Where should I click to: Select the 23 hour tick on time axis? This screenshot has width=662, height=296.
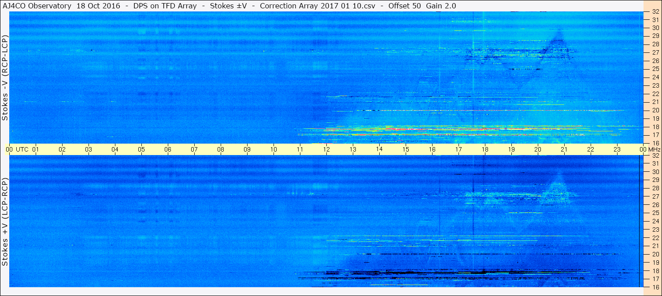coord(617,149)
